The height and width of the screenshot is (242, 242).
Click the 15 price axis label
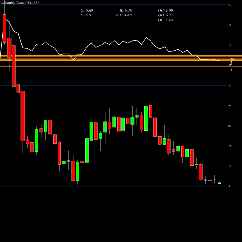230,146
